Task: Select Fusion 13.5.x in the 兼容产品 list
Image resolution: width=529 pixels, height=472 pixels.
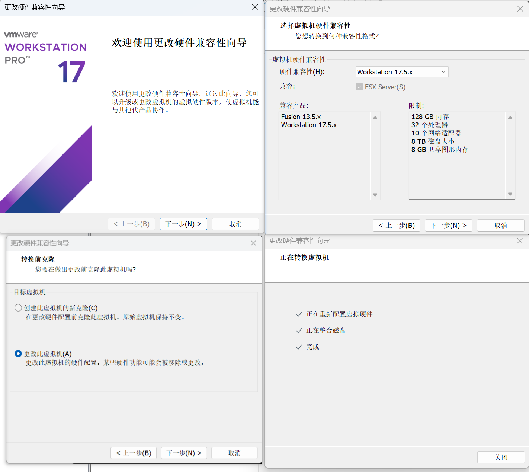Action: pyautogui.click(x=301, y=117)
